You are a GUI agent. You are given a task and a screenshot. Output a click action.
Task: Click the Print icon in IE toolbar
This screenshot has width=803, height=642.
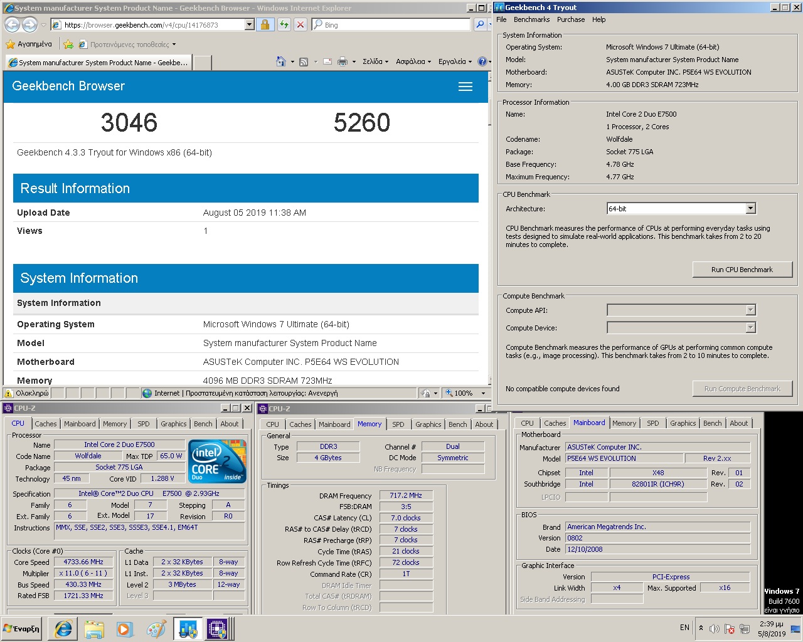pos(343,61)
